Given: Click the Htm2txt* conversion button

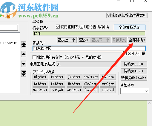Looking at the screenshot, I should (x=91, y=77).
